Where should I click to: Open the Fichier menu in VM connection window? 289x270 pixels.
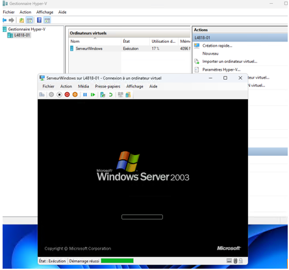(x=48, y=86)
